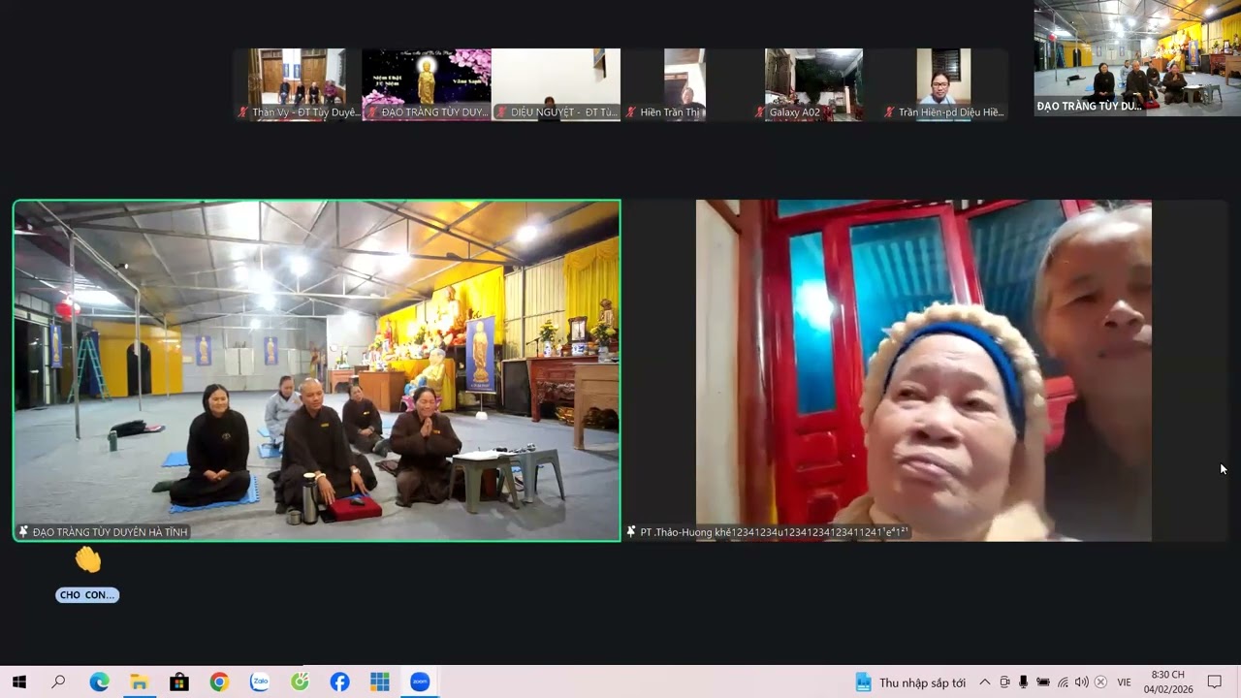Open the Wi-Fi network tray icon
1241x698 pixels.
point(1063,682)
